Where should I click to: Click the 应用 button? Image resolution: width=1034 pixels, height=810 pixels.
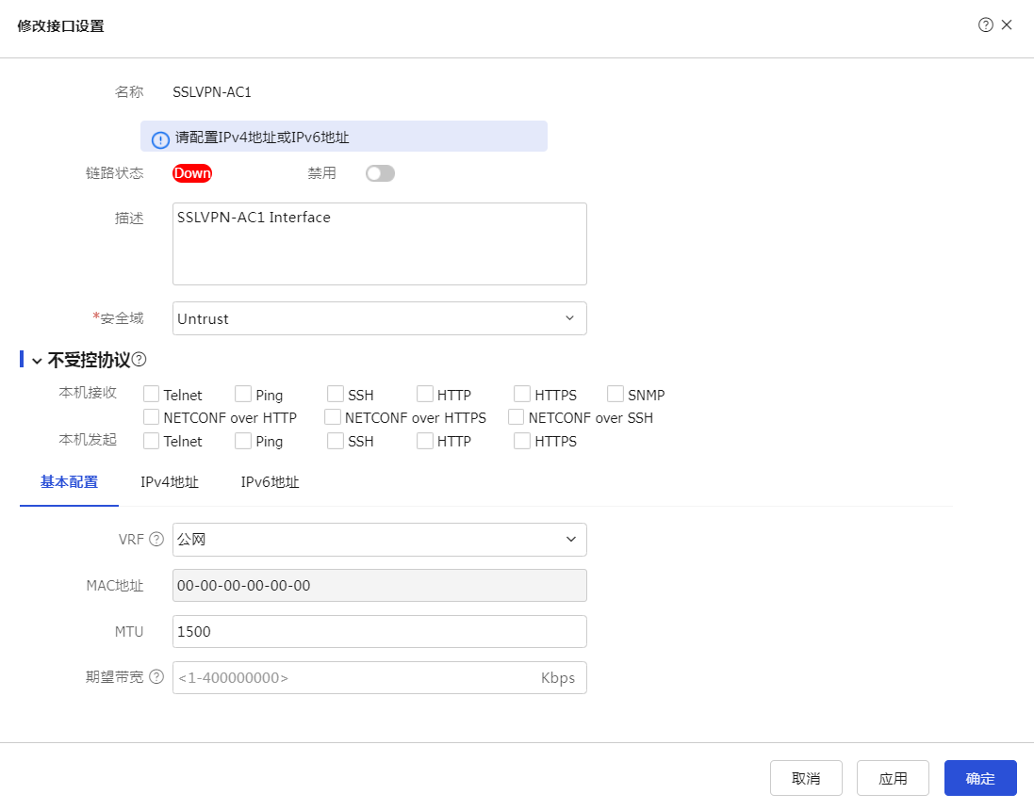click(893, 778)
